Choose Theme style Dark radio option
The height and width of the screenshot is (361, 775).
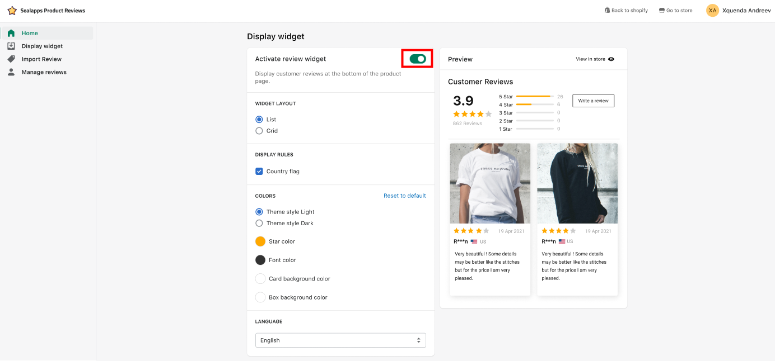259,222
